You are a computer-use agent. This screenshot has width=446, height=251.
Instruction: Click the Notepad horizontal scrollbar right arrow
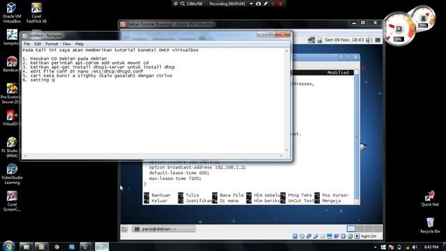(281, 155)
